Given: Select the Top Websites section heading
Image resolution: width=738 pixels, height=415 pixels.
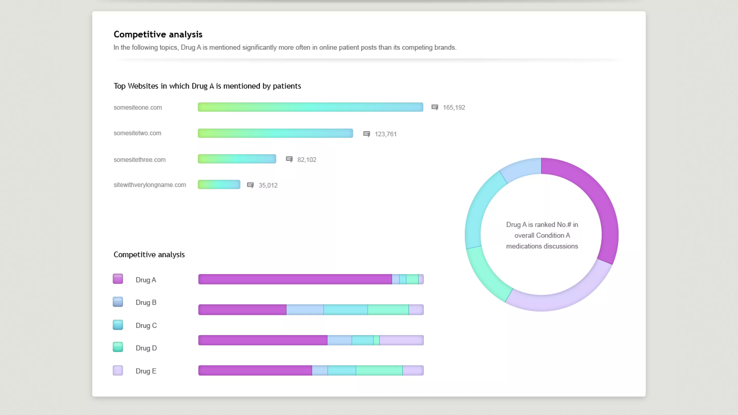Looking at the screenshot, I should [x=207, y=86].
